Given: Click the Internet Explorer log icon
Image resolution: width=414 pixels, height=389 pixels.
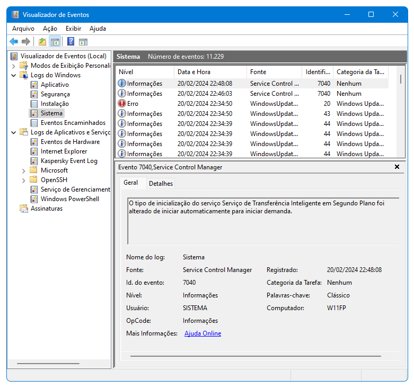Looking at the screenshot, I should 34,151.
